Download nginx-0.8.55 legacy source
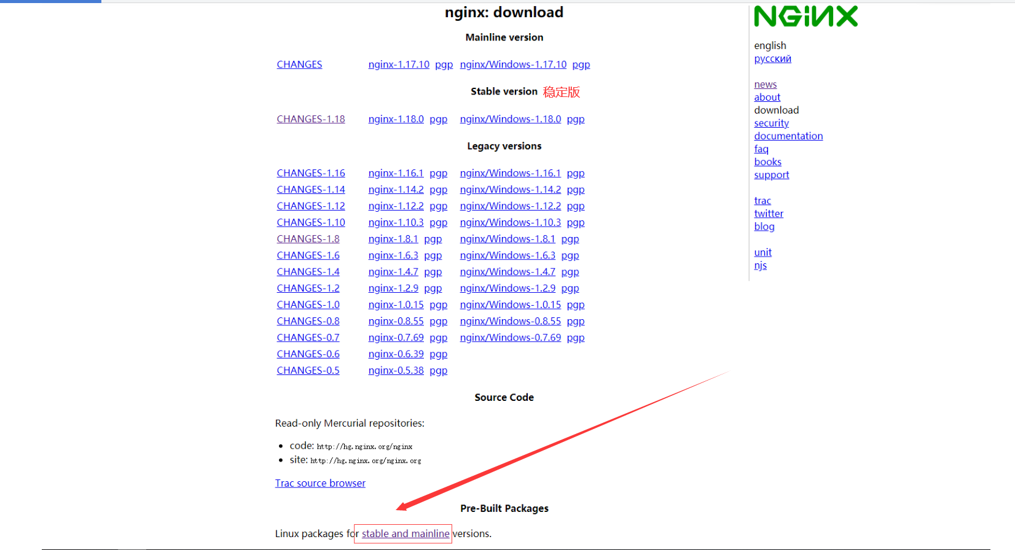 click(396, 322)
